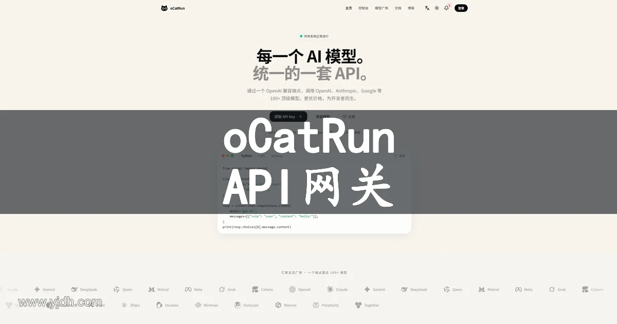Open the 文档 link beside 浏览模型
The height and width of the screenshot is (324, 617).
tap(349, 117)
